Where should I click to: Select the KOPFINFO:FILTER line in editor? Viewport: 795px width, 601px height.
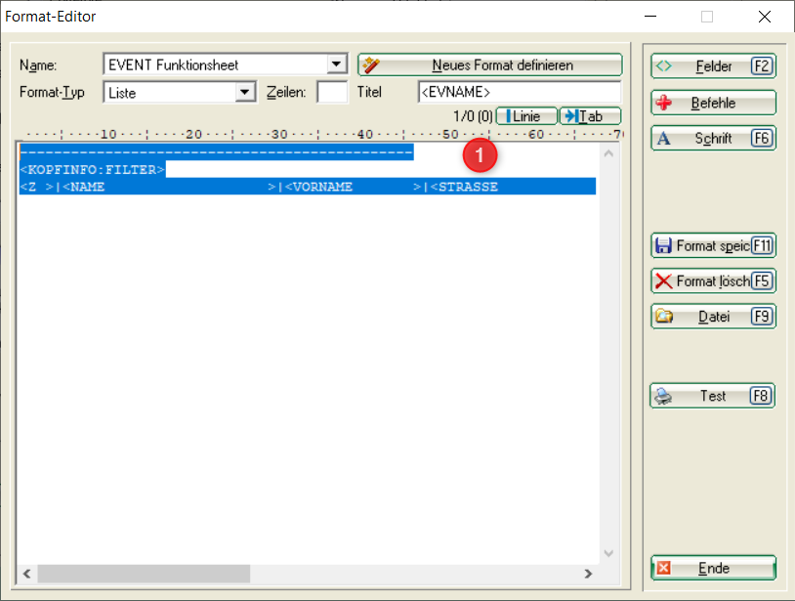coord(93,170)
